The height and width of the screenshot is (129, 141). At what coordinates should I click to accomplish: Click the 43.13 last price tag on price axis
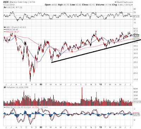(136, 36)
